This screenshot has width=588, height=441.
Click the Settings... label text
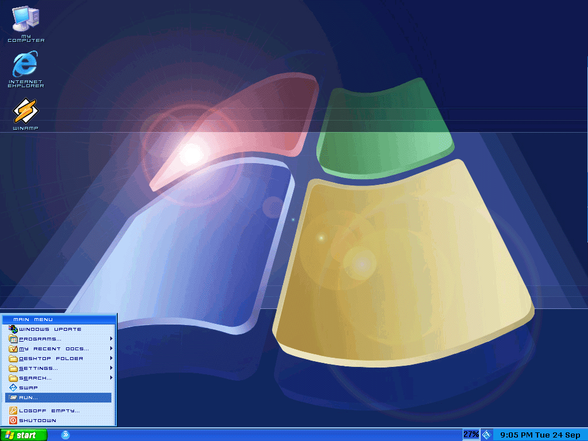(x=38, y=368)
